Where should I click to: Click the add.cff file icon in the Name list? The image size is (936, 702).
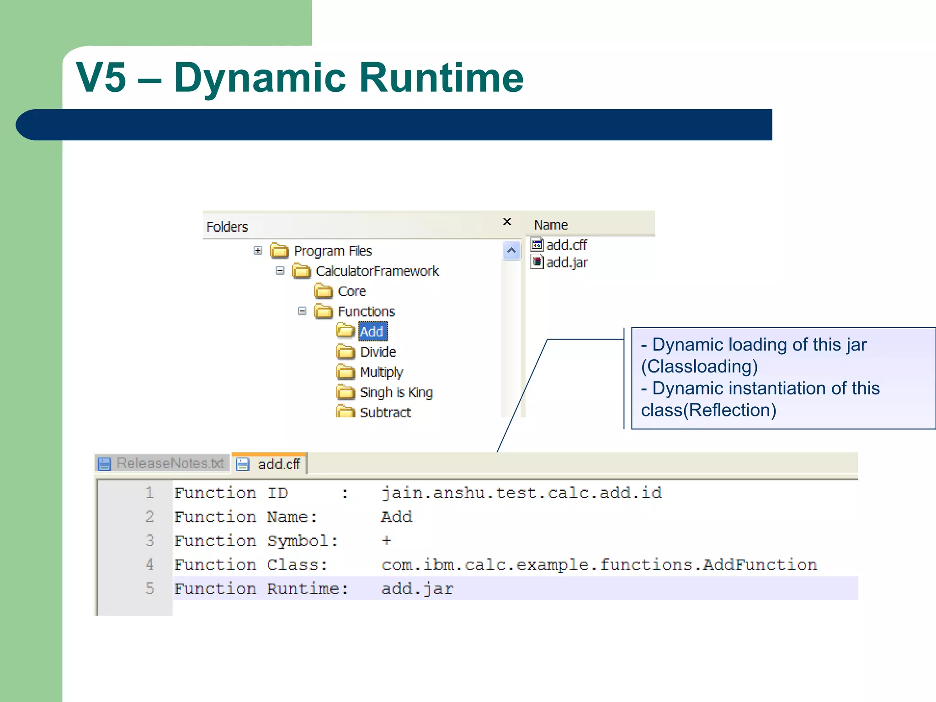tap(537, 245)
